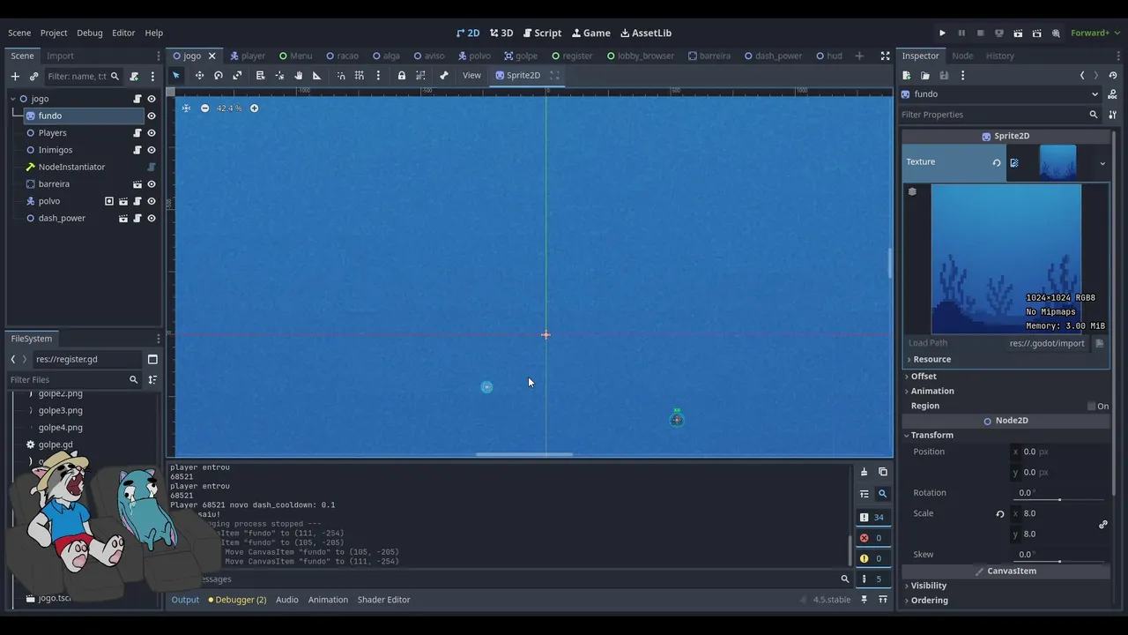Open the Import dock tab
1128x635 pixels.
point(60,56)
